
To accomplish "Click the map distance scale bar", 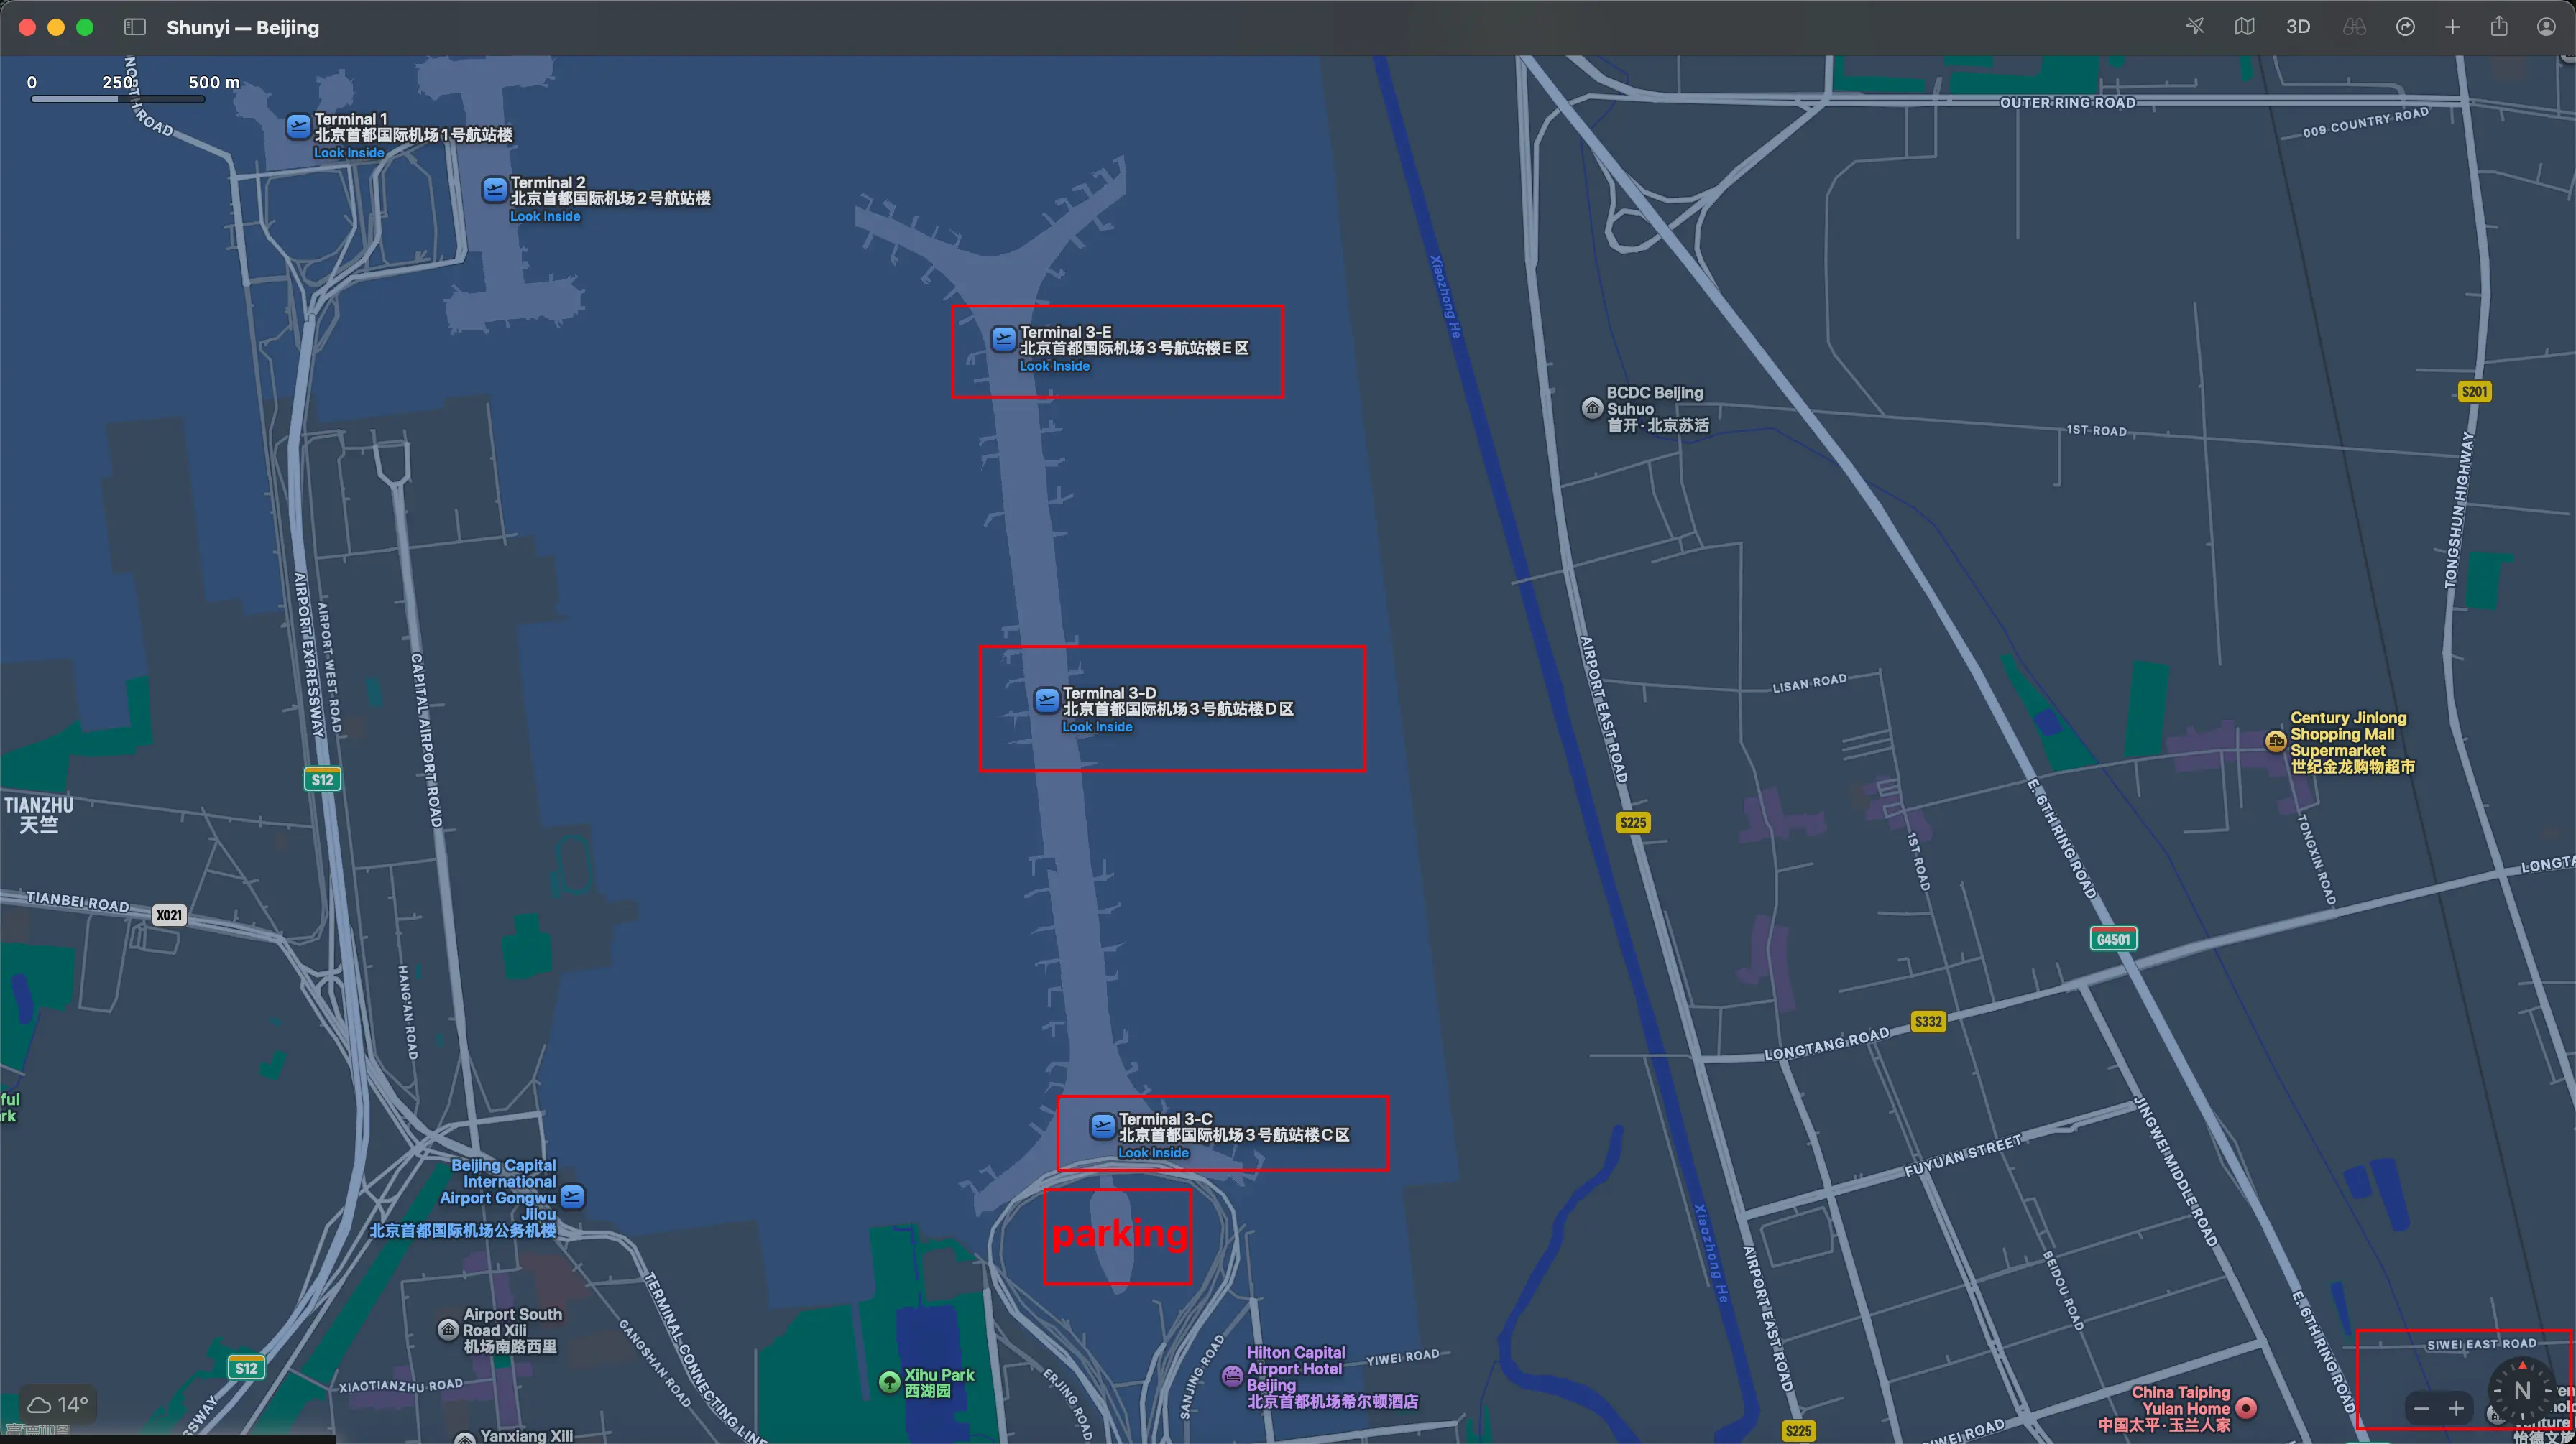I will coord(118,98).
